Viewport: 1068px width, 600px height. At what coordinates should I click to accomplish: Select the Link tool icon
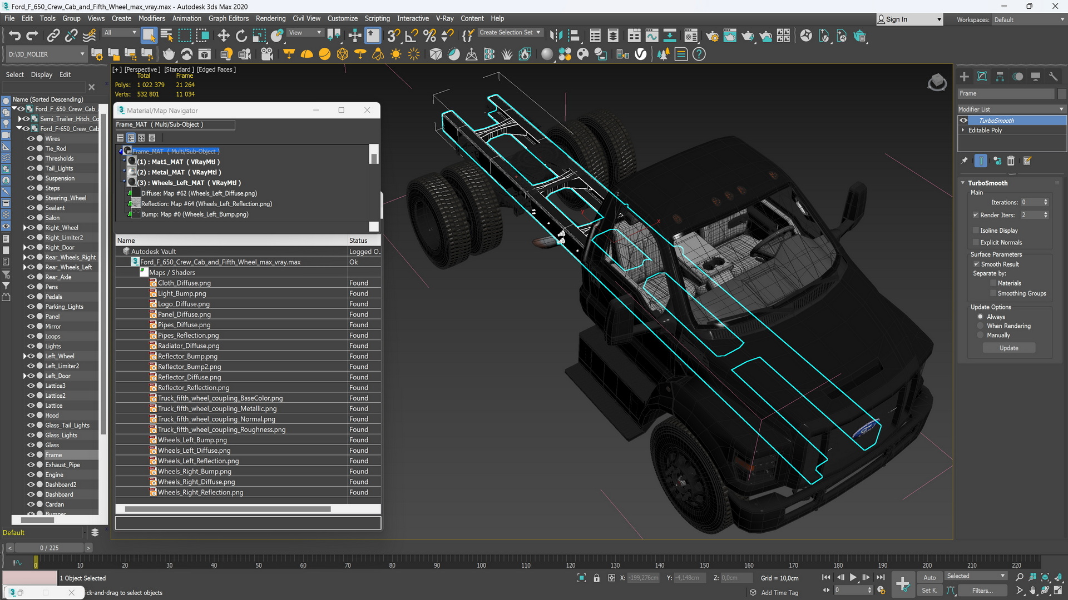pyautogui.click(x=53, y=36)
